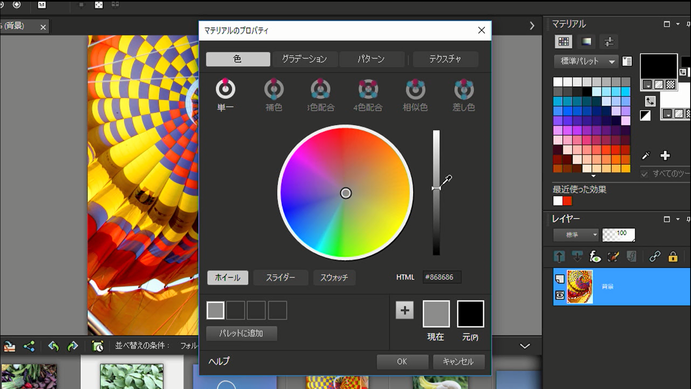691x389 pixels.
Task: Click the share icon in organizer toolbar
Action: click(x=29, y=346)
